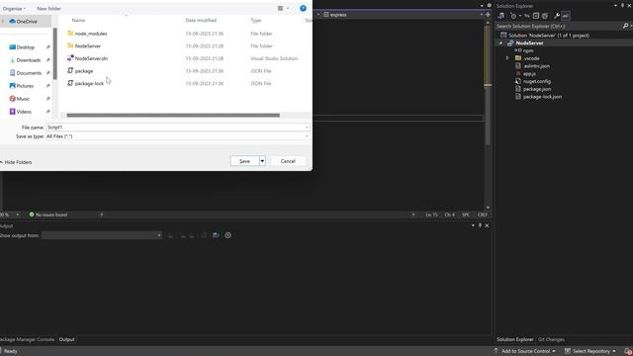Toggle Preview Selected Items in Solution Explorer
This screenshot has height=356, width=633.
click(566, 16)
